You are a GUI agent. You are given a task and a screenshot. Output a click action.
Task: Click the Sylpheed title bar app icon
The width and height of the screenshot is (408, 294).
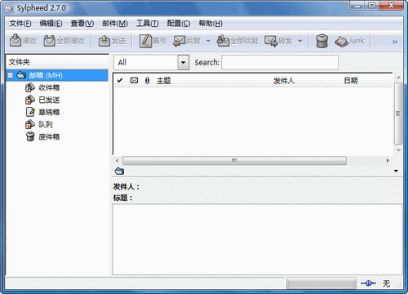pyautogui.click(x=9, y=8)
